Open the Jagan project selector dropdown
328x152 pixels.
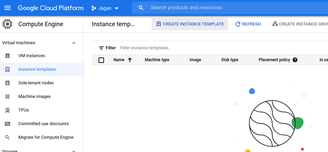(105, 8)
